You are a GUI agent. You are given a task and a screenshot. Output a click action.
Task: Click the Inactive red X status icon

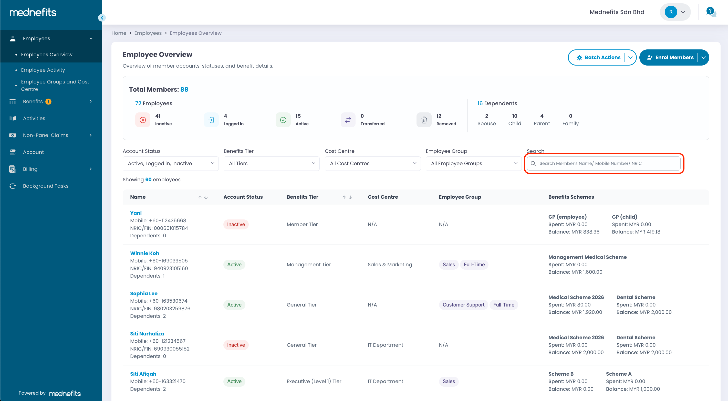(143, 120)
